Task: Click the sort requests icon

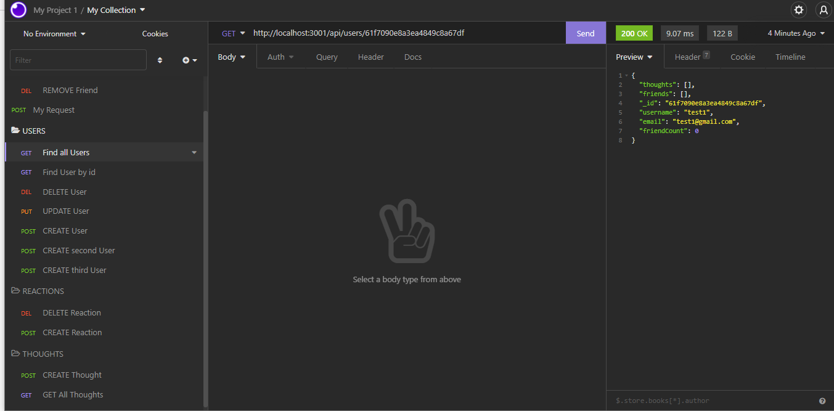Action: [160, 60]
